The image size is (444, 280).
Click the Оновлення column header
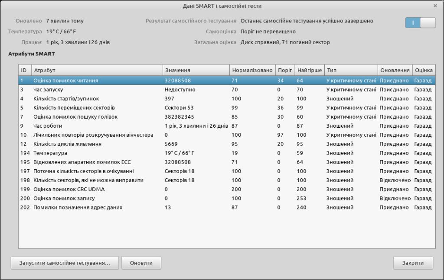click(395, 70)
